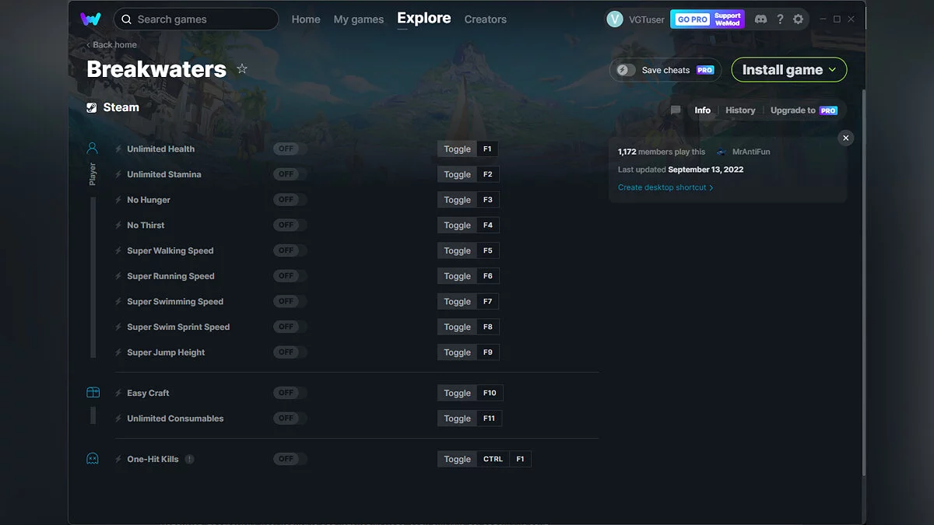Click the Upgrade to PRO tab
The width and height of the screenshot is (934, 525).
[x=804, y=110]
